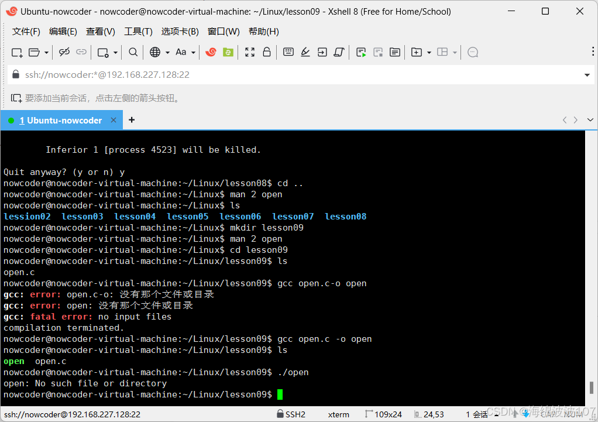Screen dimensions: 598x422
Task: Click the SSH2 status bar entry
Action: point(291,414)
